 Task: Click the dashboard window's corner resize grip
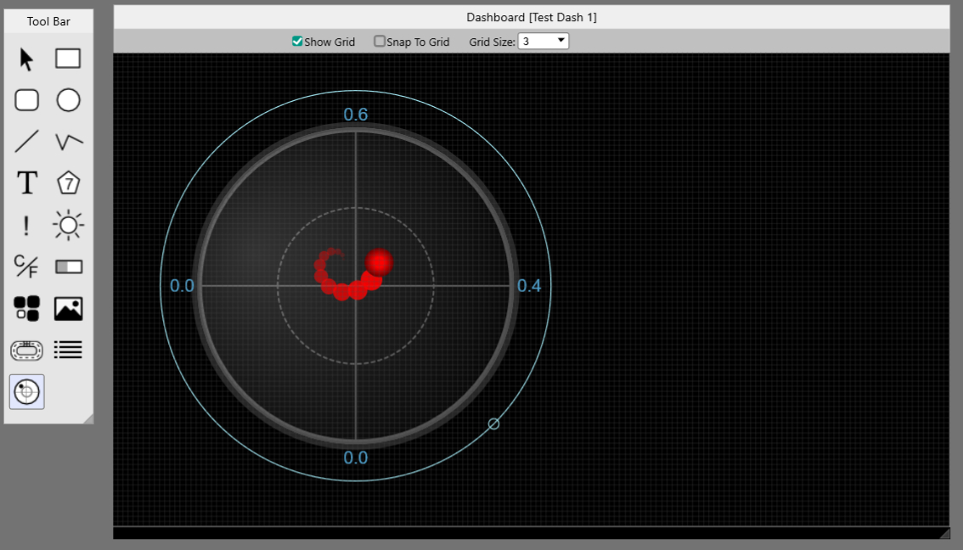(944, 533)
